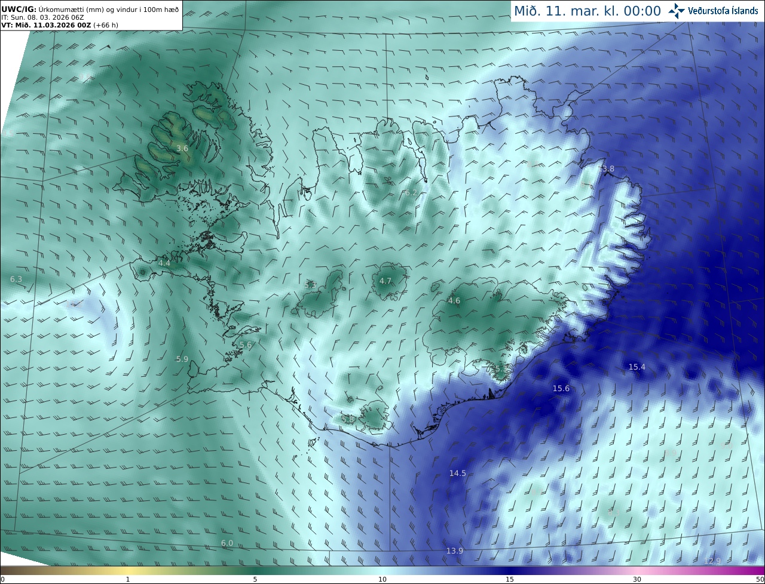Click the 0 tick on the colour scale
This screenshot has height=584, width=765.
pos(2,579)
